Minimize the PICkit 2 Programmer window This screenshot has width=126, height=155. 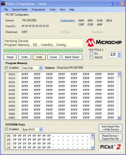[x=112, y=4]
